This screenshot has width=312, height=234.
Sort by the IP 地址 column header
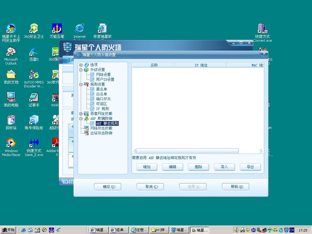tap(200, 65)
